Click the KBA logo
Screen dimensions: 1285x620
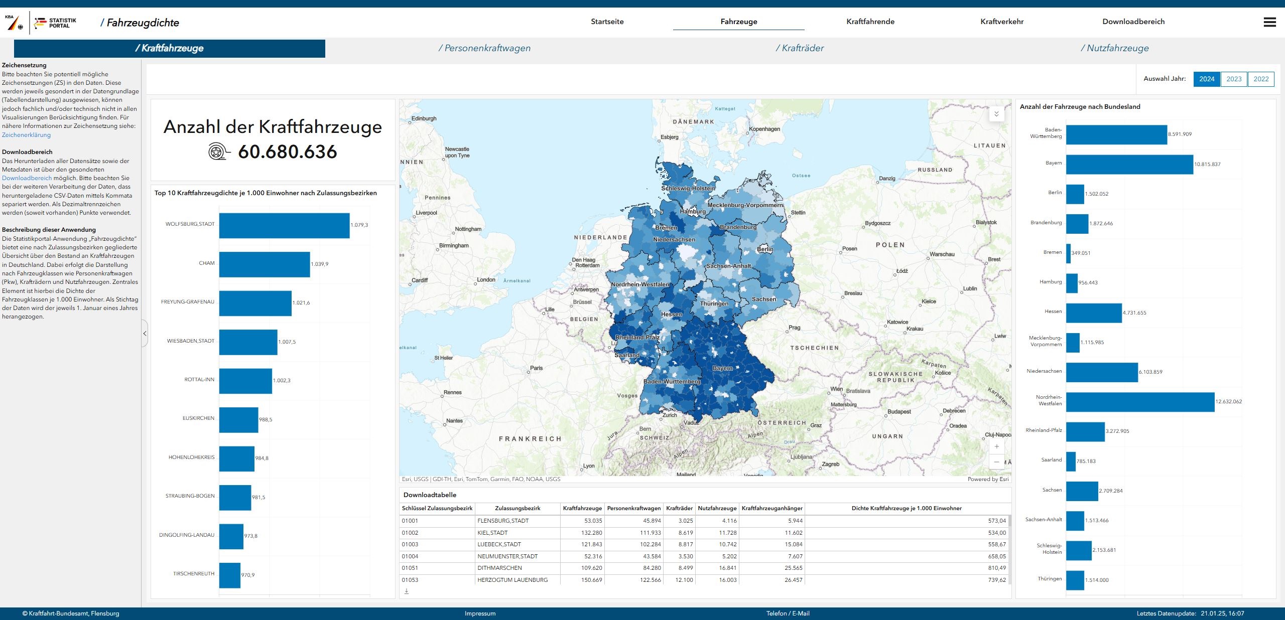(14, 23)
